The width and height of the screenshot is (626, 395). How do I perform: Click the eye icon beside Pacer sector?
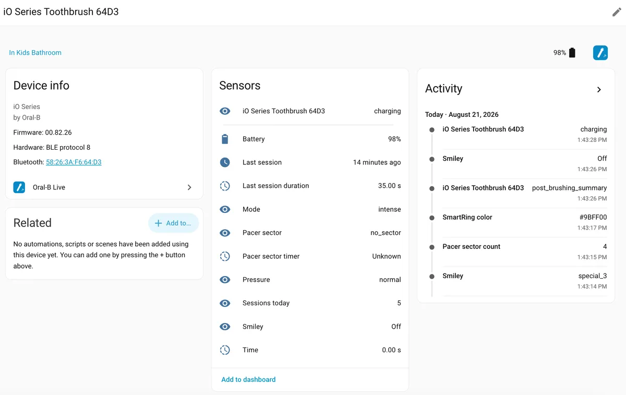[225, 233]
